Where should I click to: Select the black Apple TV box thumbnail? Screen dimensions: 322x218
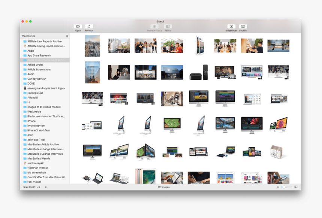198,72
